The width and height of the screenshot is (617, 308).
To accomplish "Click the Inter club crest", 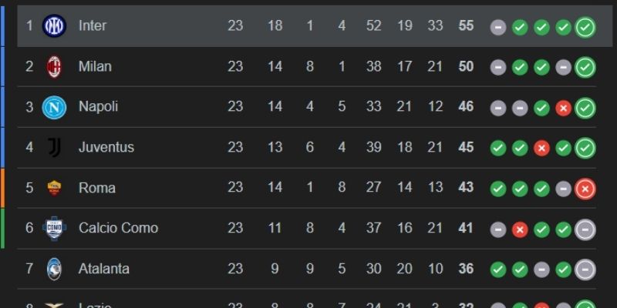I will click(x=54, y=25).
